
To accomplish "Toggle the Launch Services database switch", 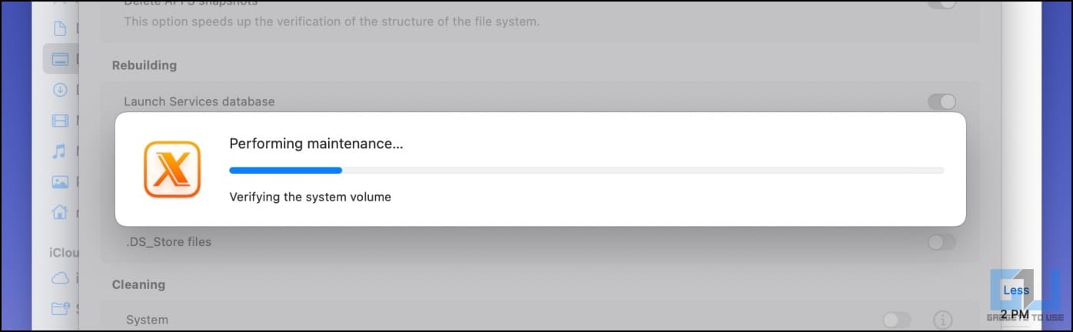I will pyautogui.click(x=942, y=101).
